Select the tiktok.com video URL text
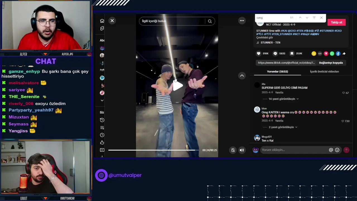Screen dimensions: 357x201 (x=286, y=63)
